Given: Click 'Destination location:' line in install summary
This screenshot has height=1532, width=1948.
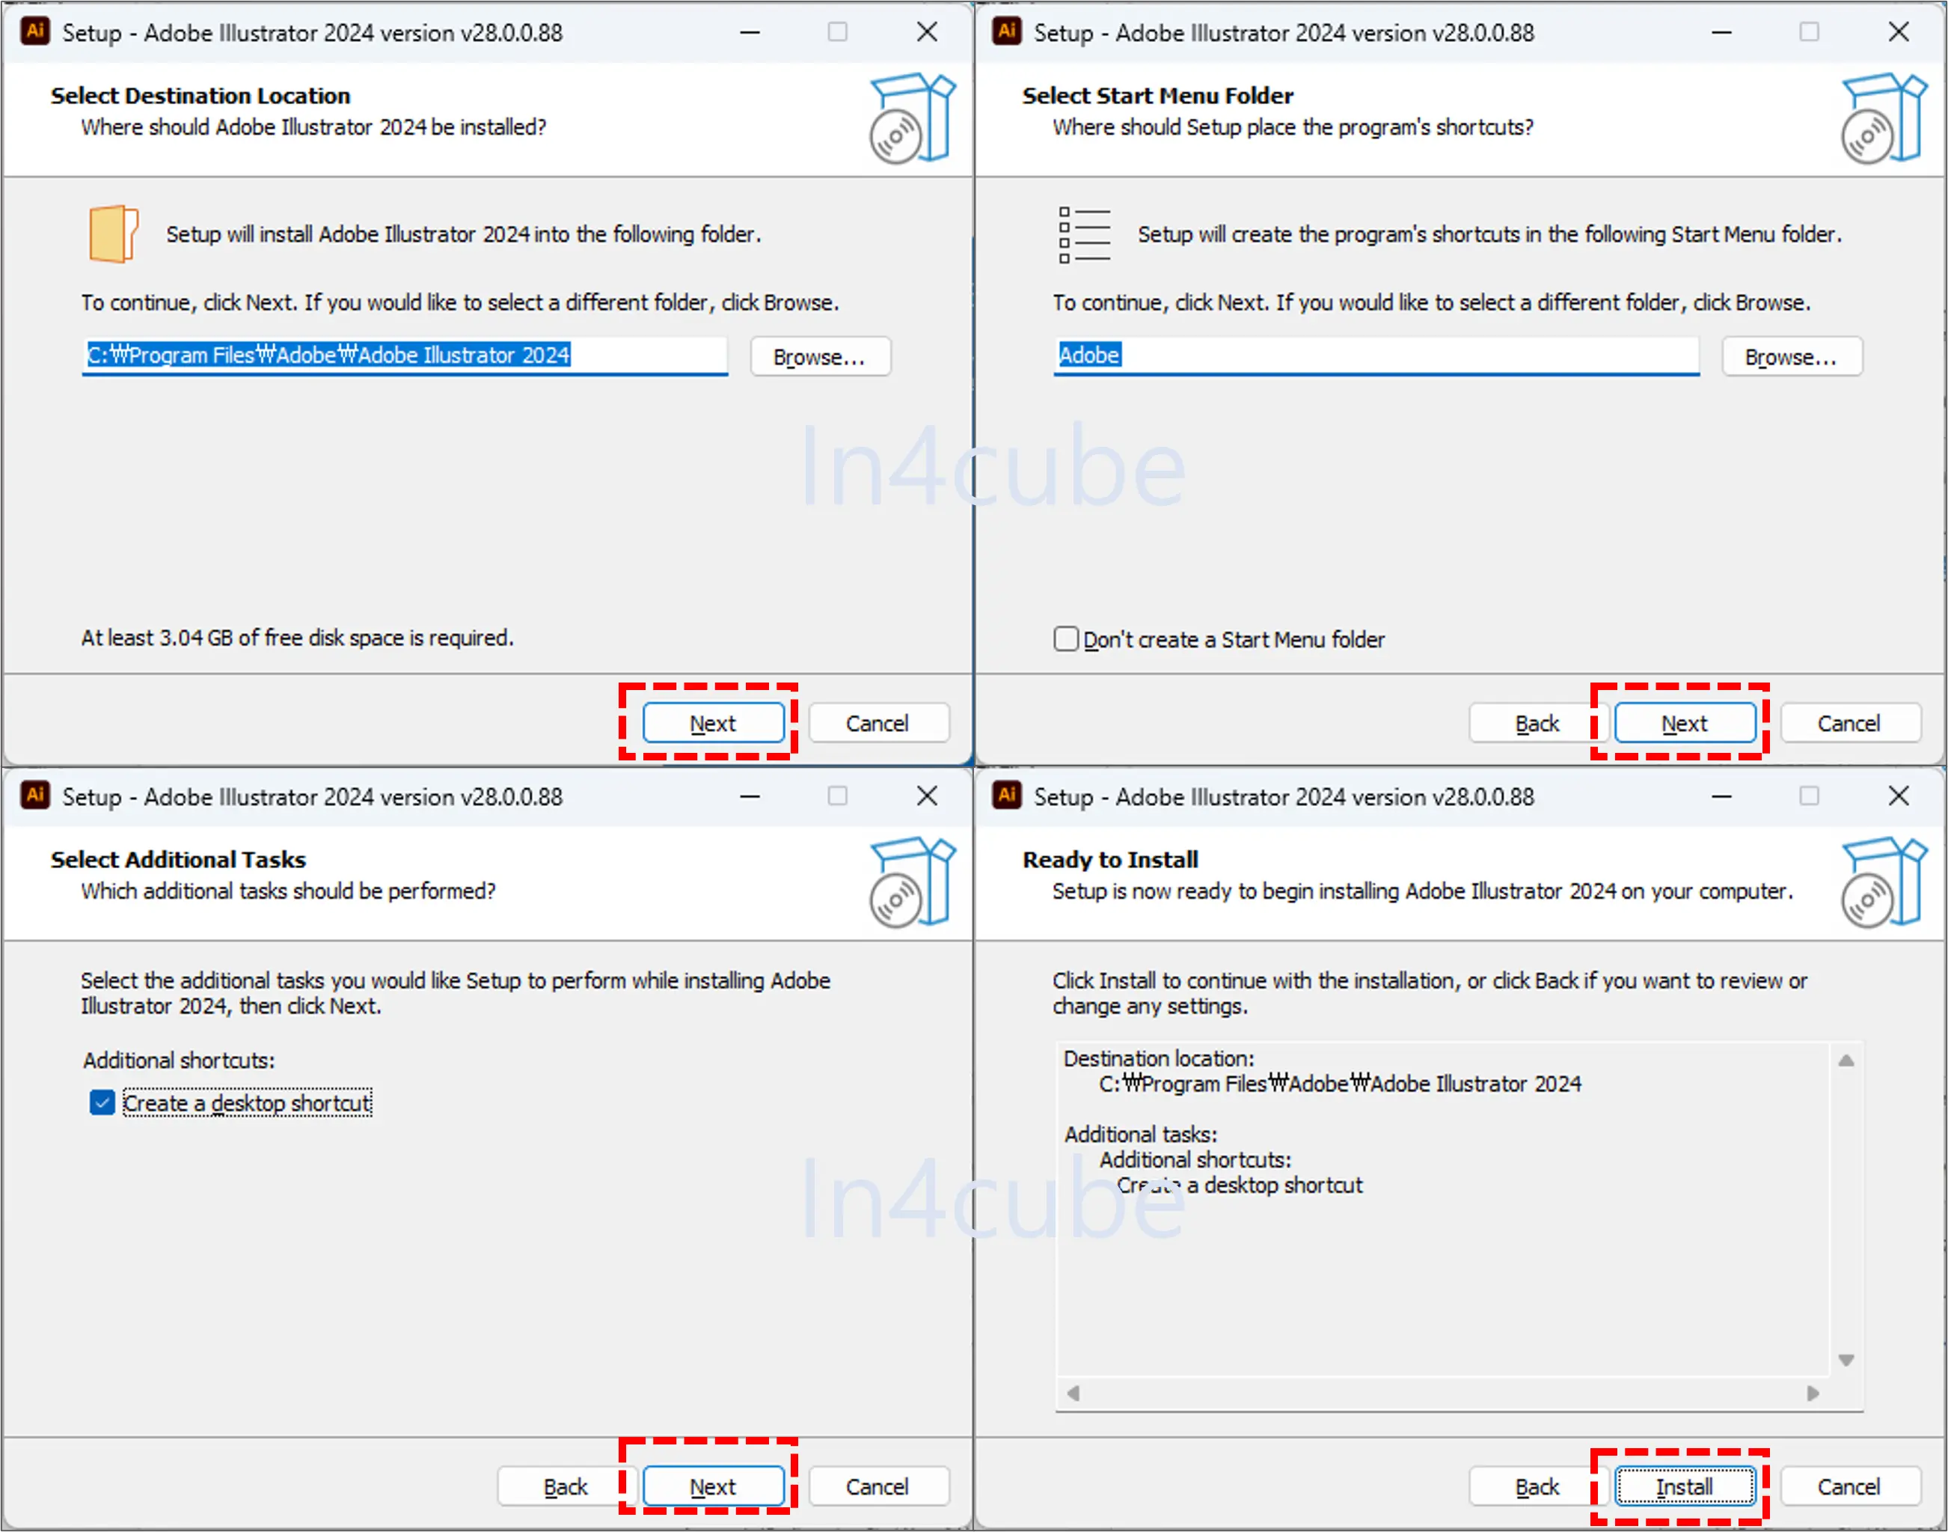Looking at the screenshot, I should [1159, 1058].
